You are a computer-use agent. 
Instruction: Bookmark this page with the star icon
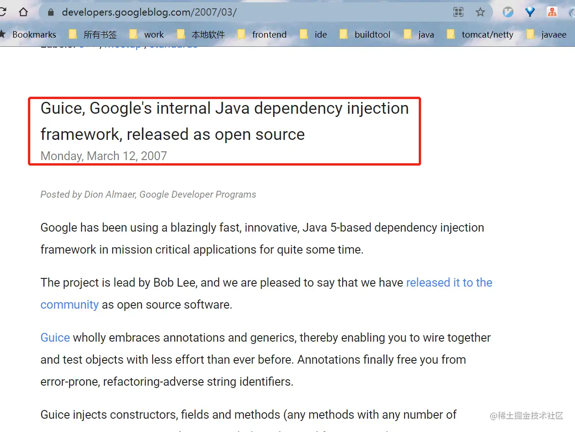480,12
